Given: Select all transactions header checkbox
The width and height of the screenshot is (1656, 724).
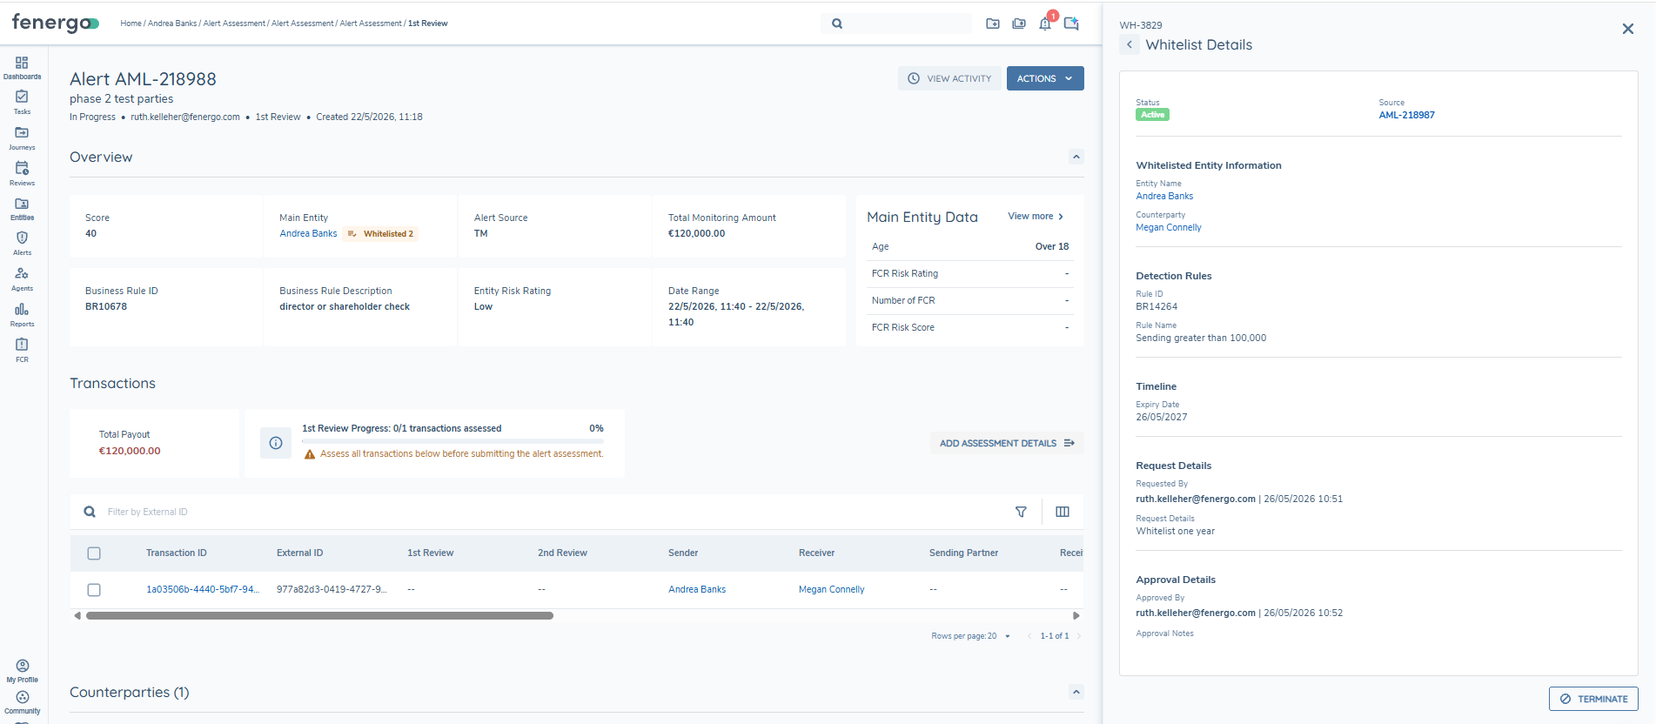Looking at the screenshot, I should (94, 553).
